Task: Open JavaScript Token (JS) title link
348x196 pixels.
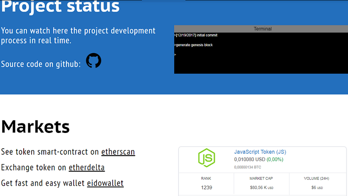Action: coord(260,152)
